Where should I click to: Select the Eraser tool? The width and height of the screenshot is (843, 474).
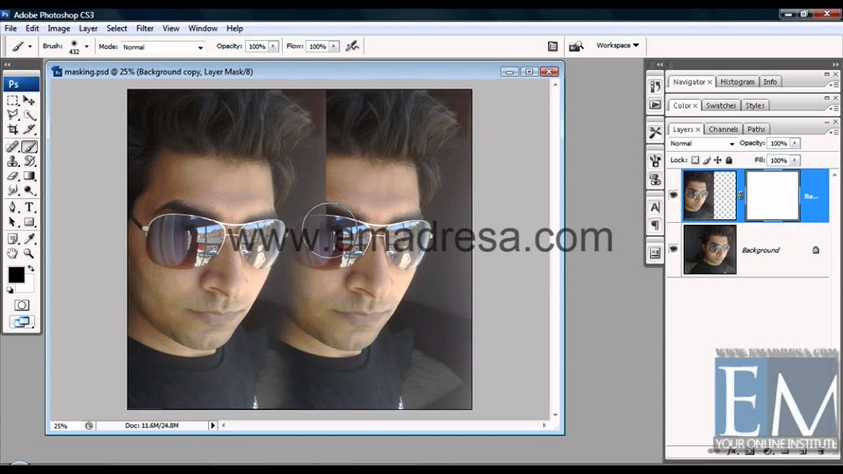(x=13, y=176)
